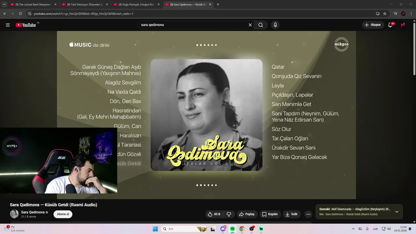416x234 pixels.
Task: Download with the İndir button
Action: point(292,214)
